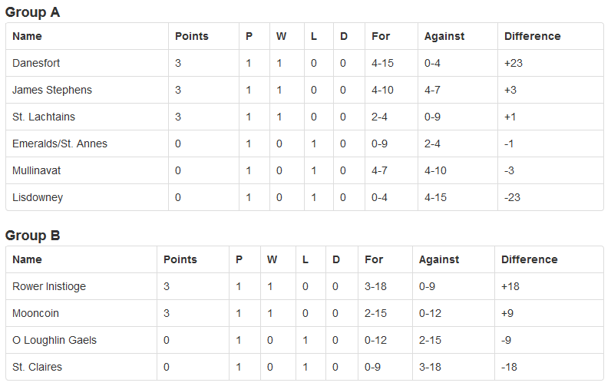This screenshot has width=611, height=386.
Task: Click Rower Inistioge's 3-18 For score
Action: (375, 286)
